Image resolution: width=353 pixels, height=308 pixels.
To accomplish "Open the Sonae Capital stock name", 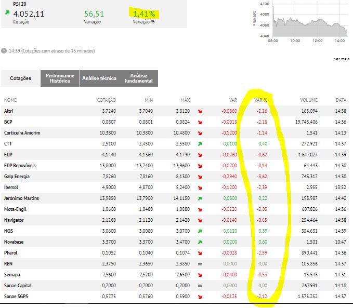I will pyautogui.click(x=18, y=286).
